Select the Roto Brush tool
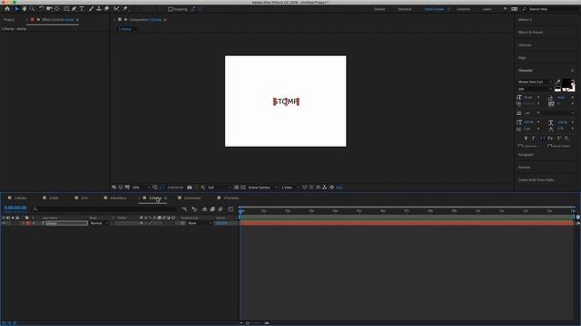 117,8
